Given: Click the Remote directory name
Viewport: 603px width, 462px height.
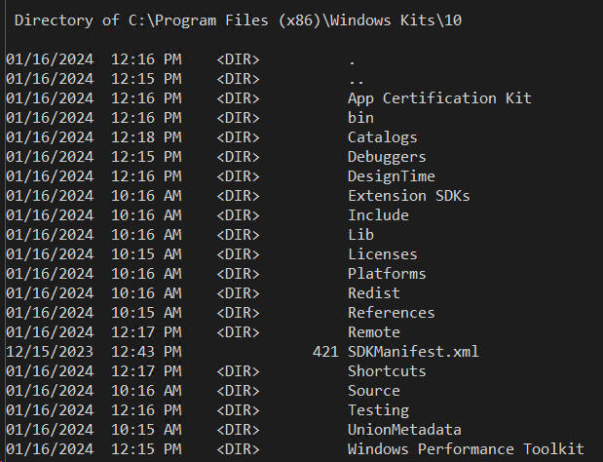Looking at the screenshot, I should (374, 332).
